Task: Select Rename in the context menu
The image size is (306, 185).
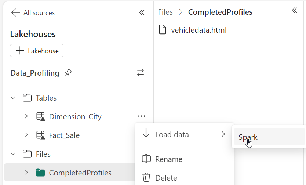Action: tap(169, 159)
